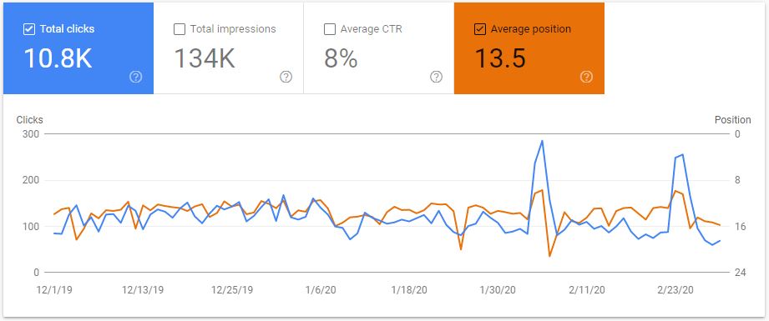
Task: Enable the Total impressions checkbox
Action: [180, 29]
